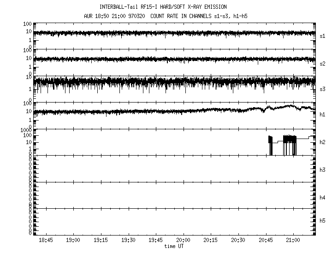This screenshot has height=254, width=332.
Task: Click the h4 channel label
Action: (323, 198)
